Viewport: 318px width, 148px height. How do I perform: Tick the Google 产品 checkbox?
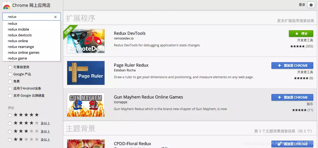[x=10, y=74]
